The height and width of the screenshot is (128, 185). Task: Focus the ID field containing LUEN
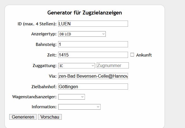(93, 24)
